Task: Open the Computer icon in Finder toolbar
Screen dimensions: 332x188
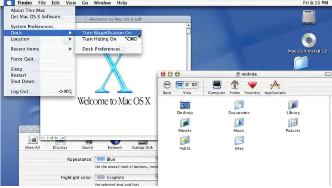Action: [x=217, y=85]
